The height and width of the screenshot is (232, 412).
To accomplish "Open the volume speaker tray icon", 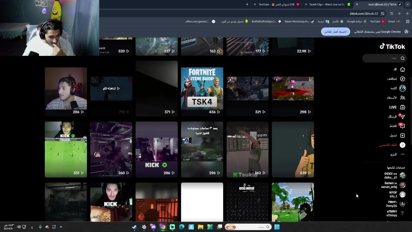I will click(x=19, y=227).
